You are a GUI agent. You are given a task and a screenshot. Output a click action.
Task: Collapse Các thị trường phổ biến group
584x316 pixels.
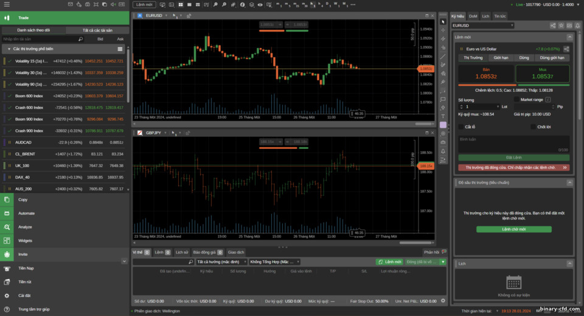point(9,49)
